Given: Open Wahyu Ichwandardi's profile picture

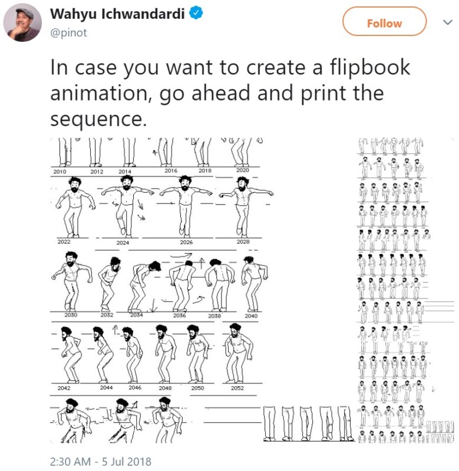Looking at the screenshot, I should pos(22,22).
